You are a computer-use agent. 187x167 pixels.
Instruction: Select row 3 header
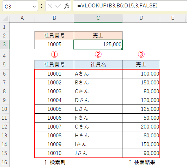click(x=5, y=44)
